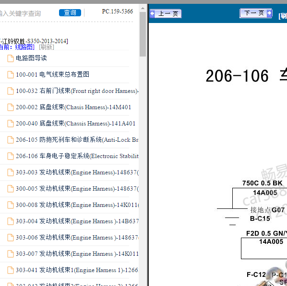Go to previous page with 上一页
Viewport: 287px width, 286px height.
[166, 13]
